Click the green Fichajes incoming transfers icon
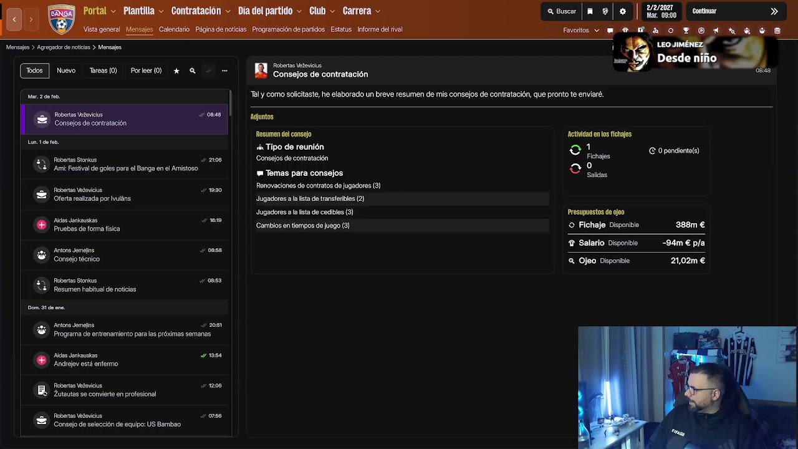Image resolution: width=798 pixels, height=449 pixels. point(575,150)
